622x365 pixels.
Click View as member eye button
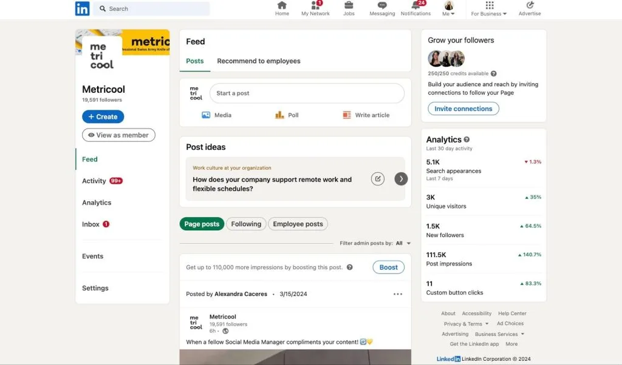click(118, 135)
